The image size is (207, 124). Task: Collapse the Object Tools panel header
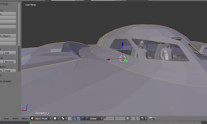click(x=4, y=4)
